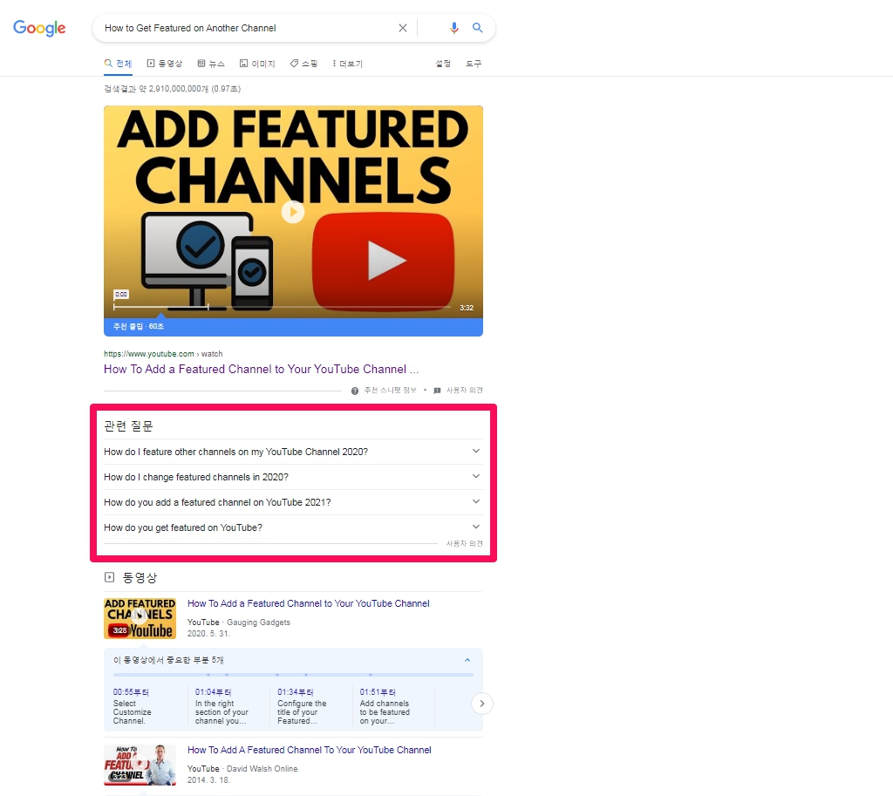Screen dimensions: 893x796
Task: Expand How do you add a featured channel 2021
Action: [x=293, y=502]
